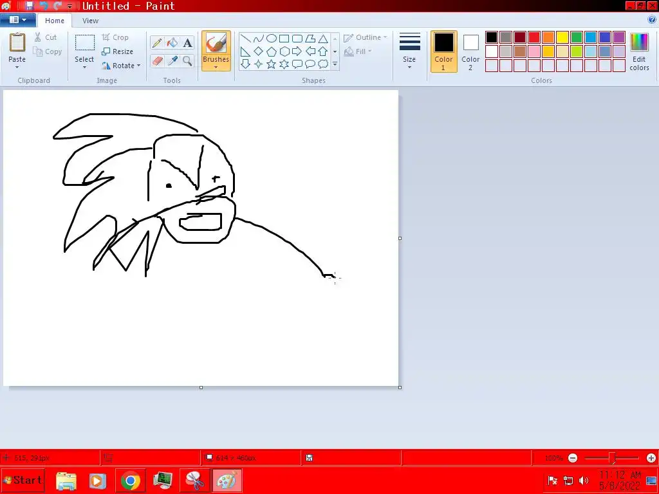Select the Pencil tool
The height and width of the screenshot is (494, 659).
157,43
